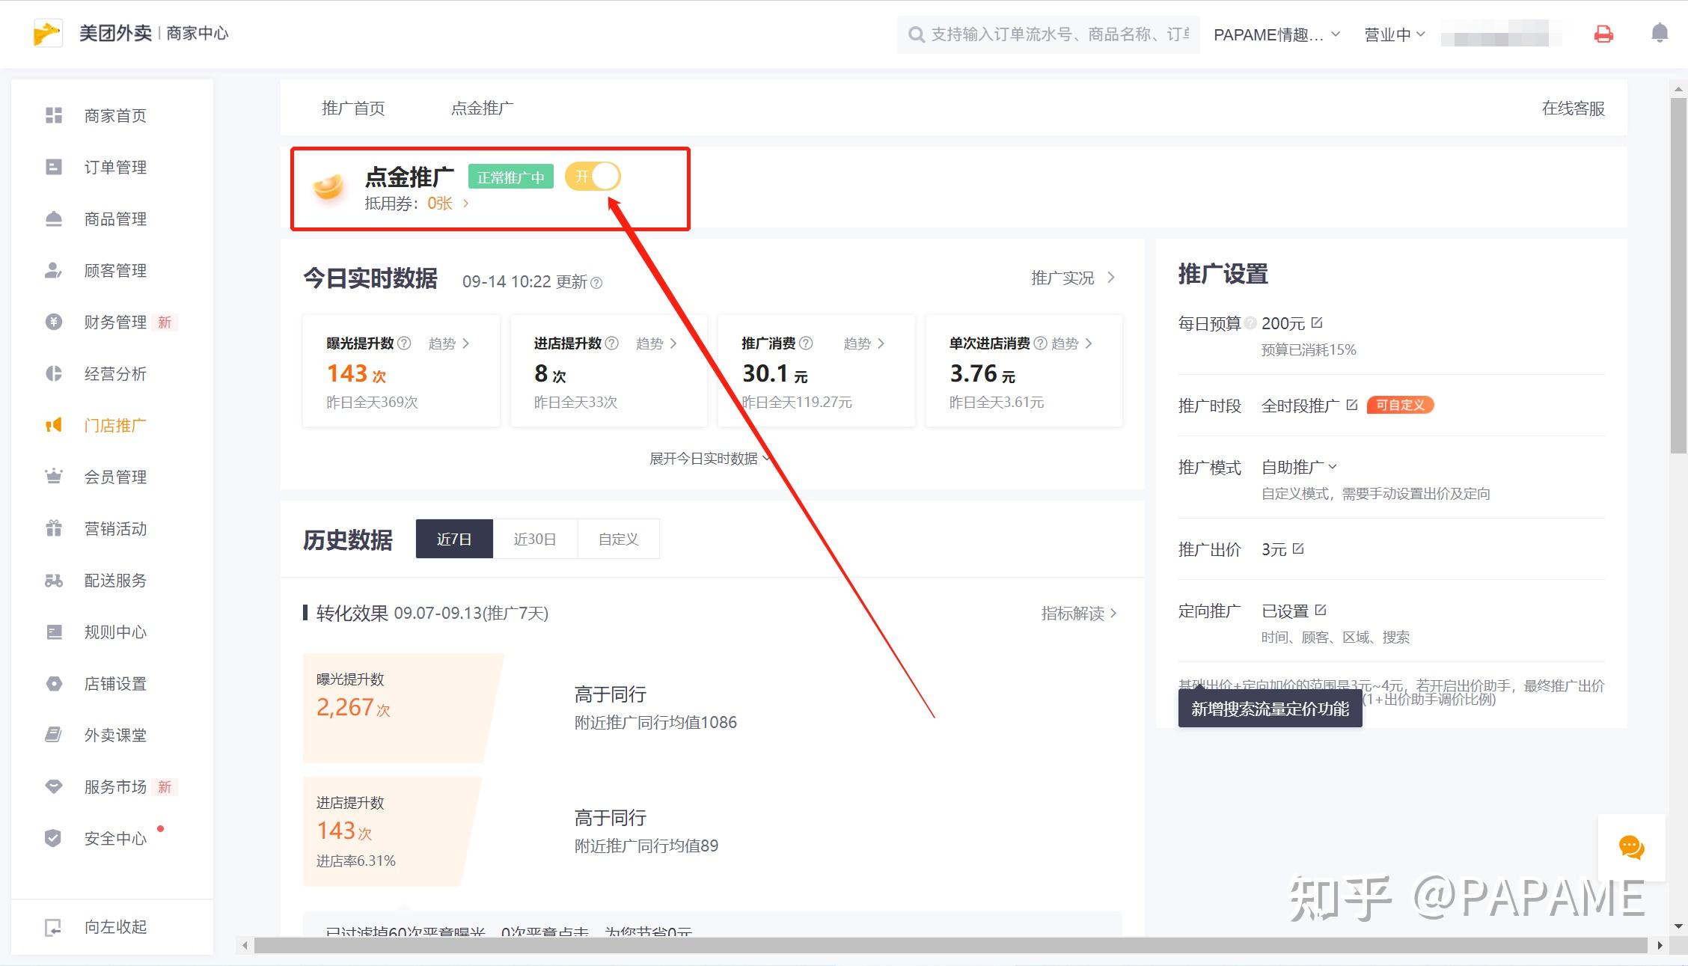Click the 营销活动 gift icon
The height and width of the screenshot is (966, 1688).
click(54, 528)
